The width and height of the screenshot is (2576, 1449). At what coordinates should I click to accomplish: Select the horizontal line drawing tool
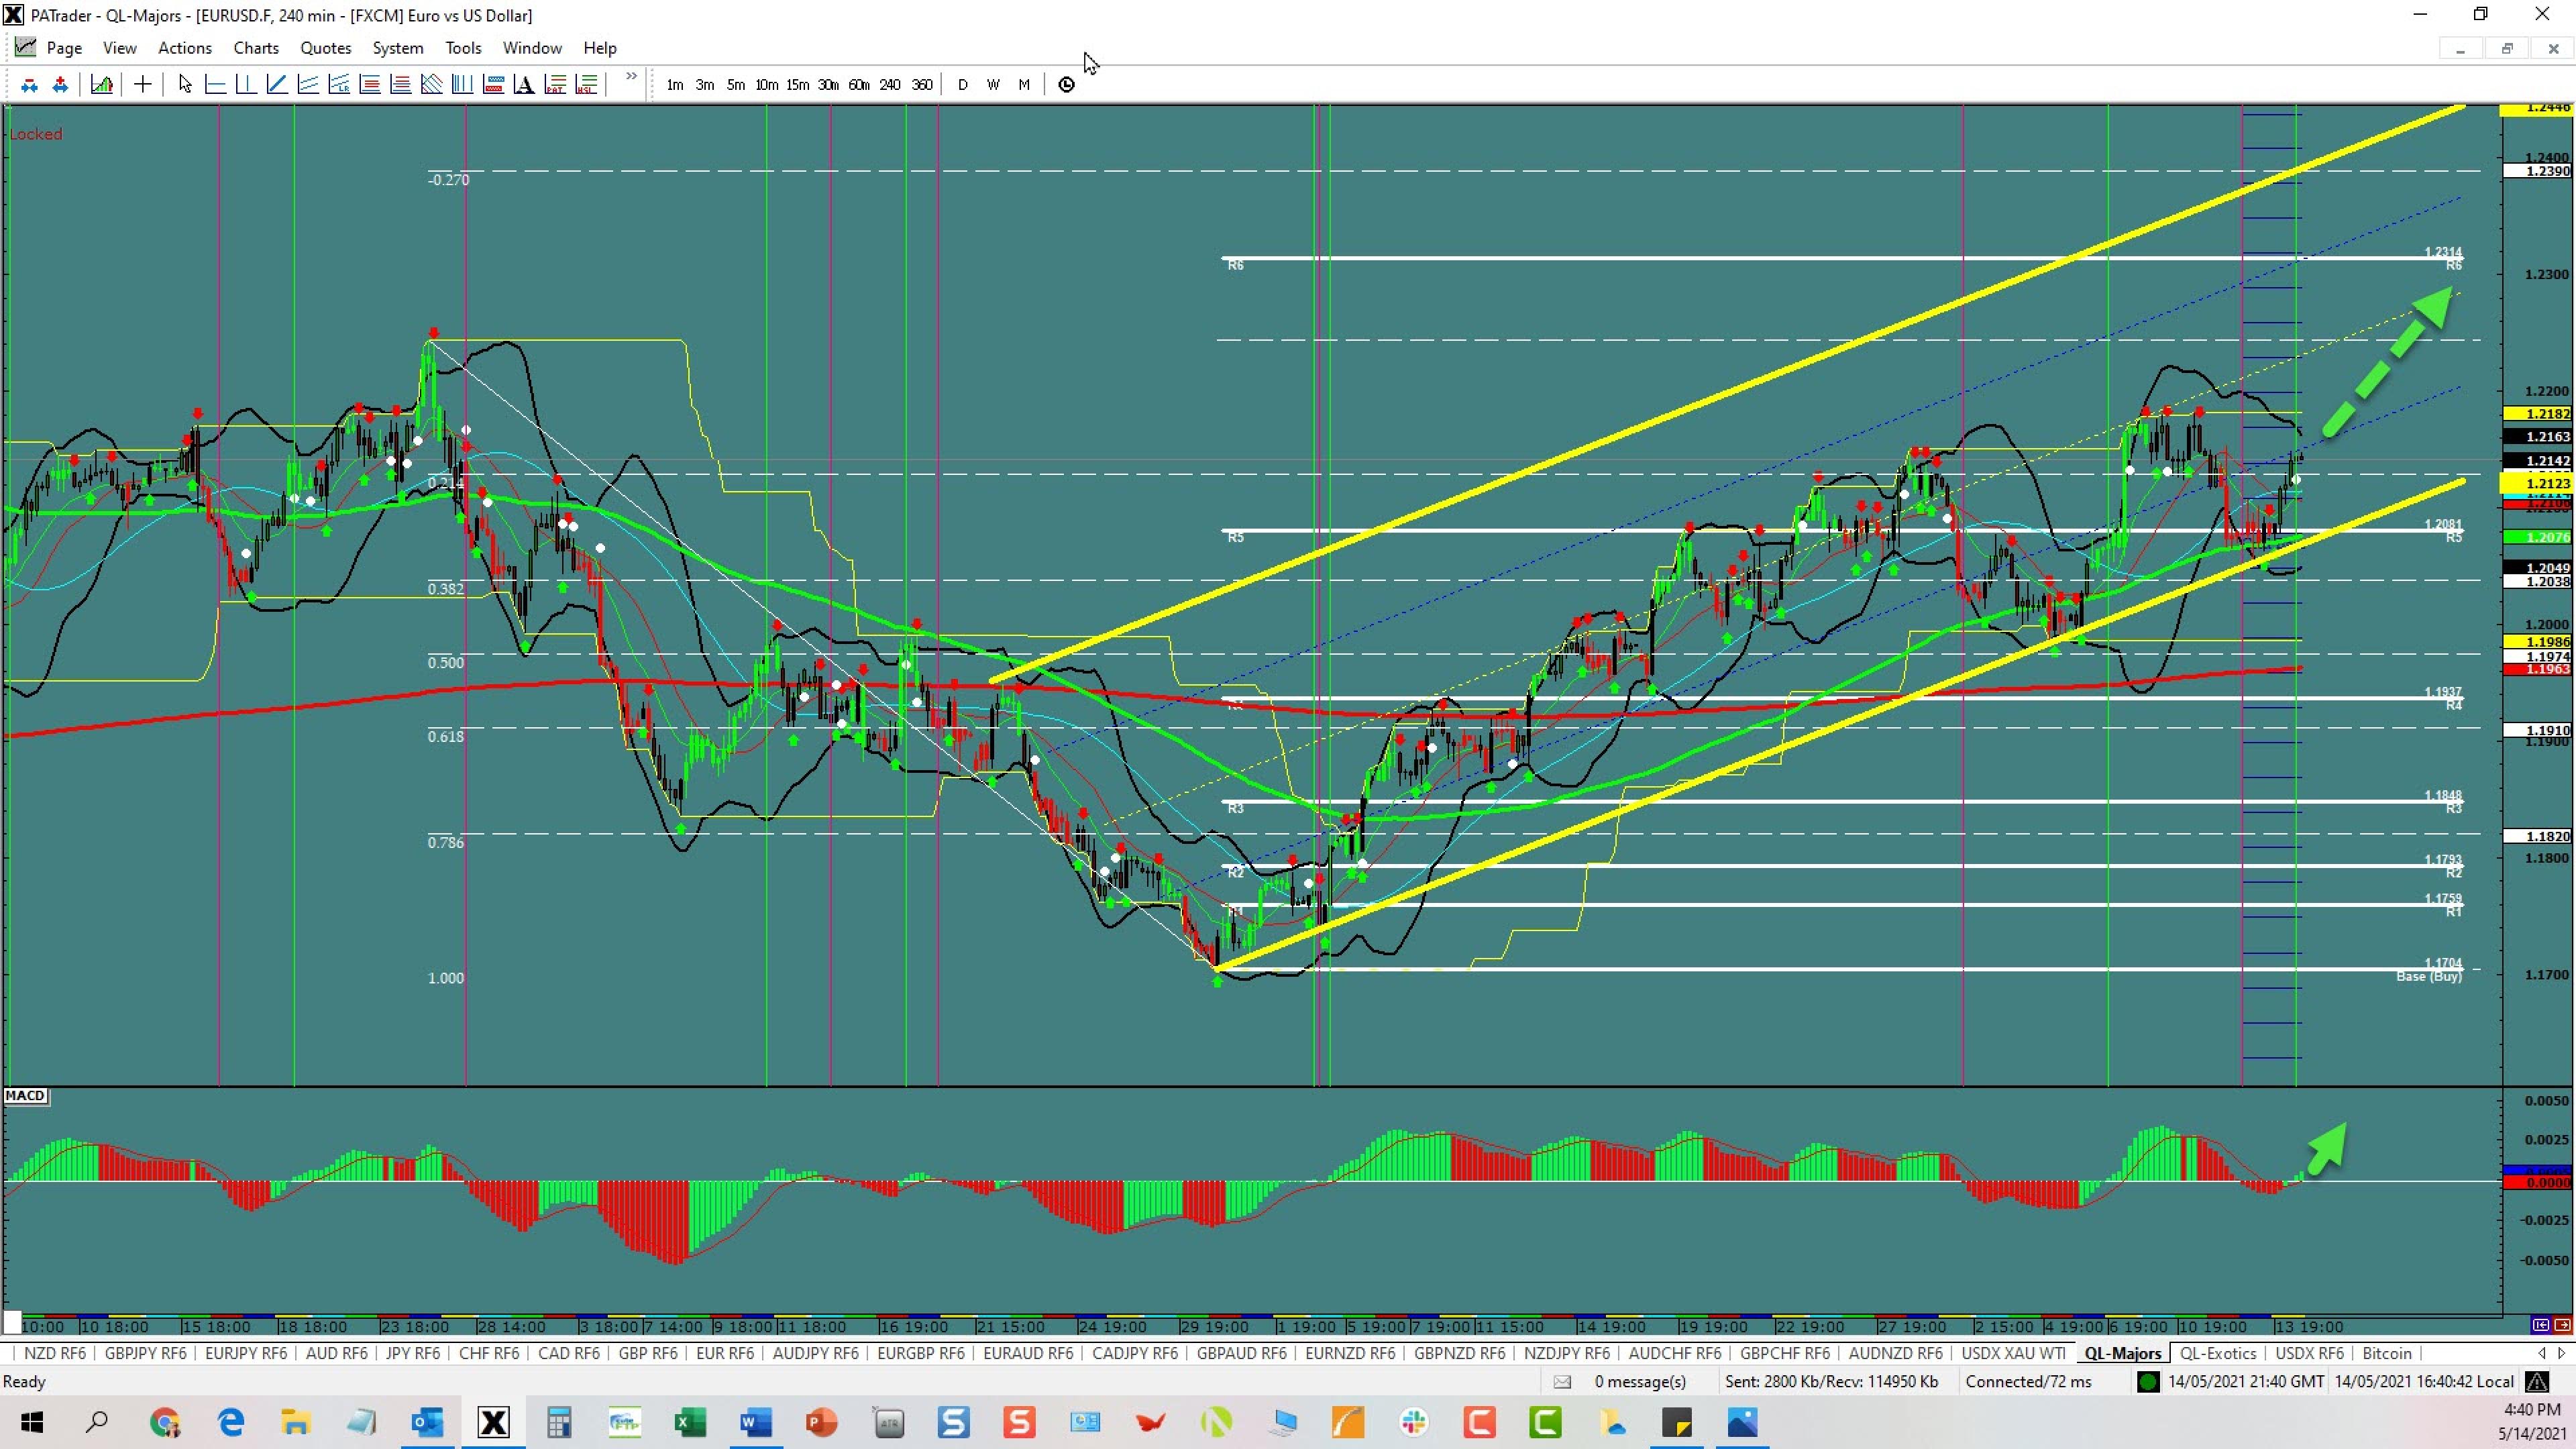pos(215,85)
